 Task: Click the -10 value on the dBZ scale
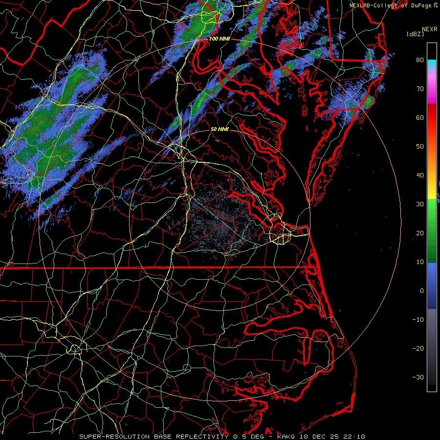click(x=418, y=320)
